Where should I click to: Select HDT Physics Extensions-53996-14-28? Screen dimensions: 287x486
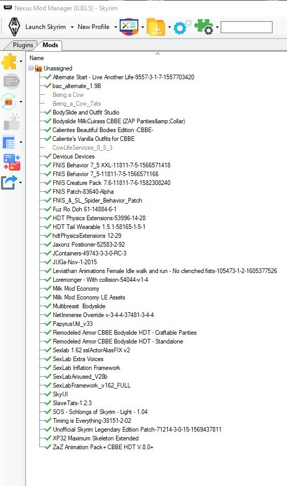point(99,218)
